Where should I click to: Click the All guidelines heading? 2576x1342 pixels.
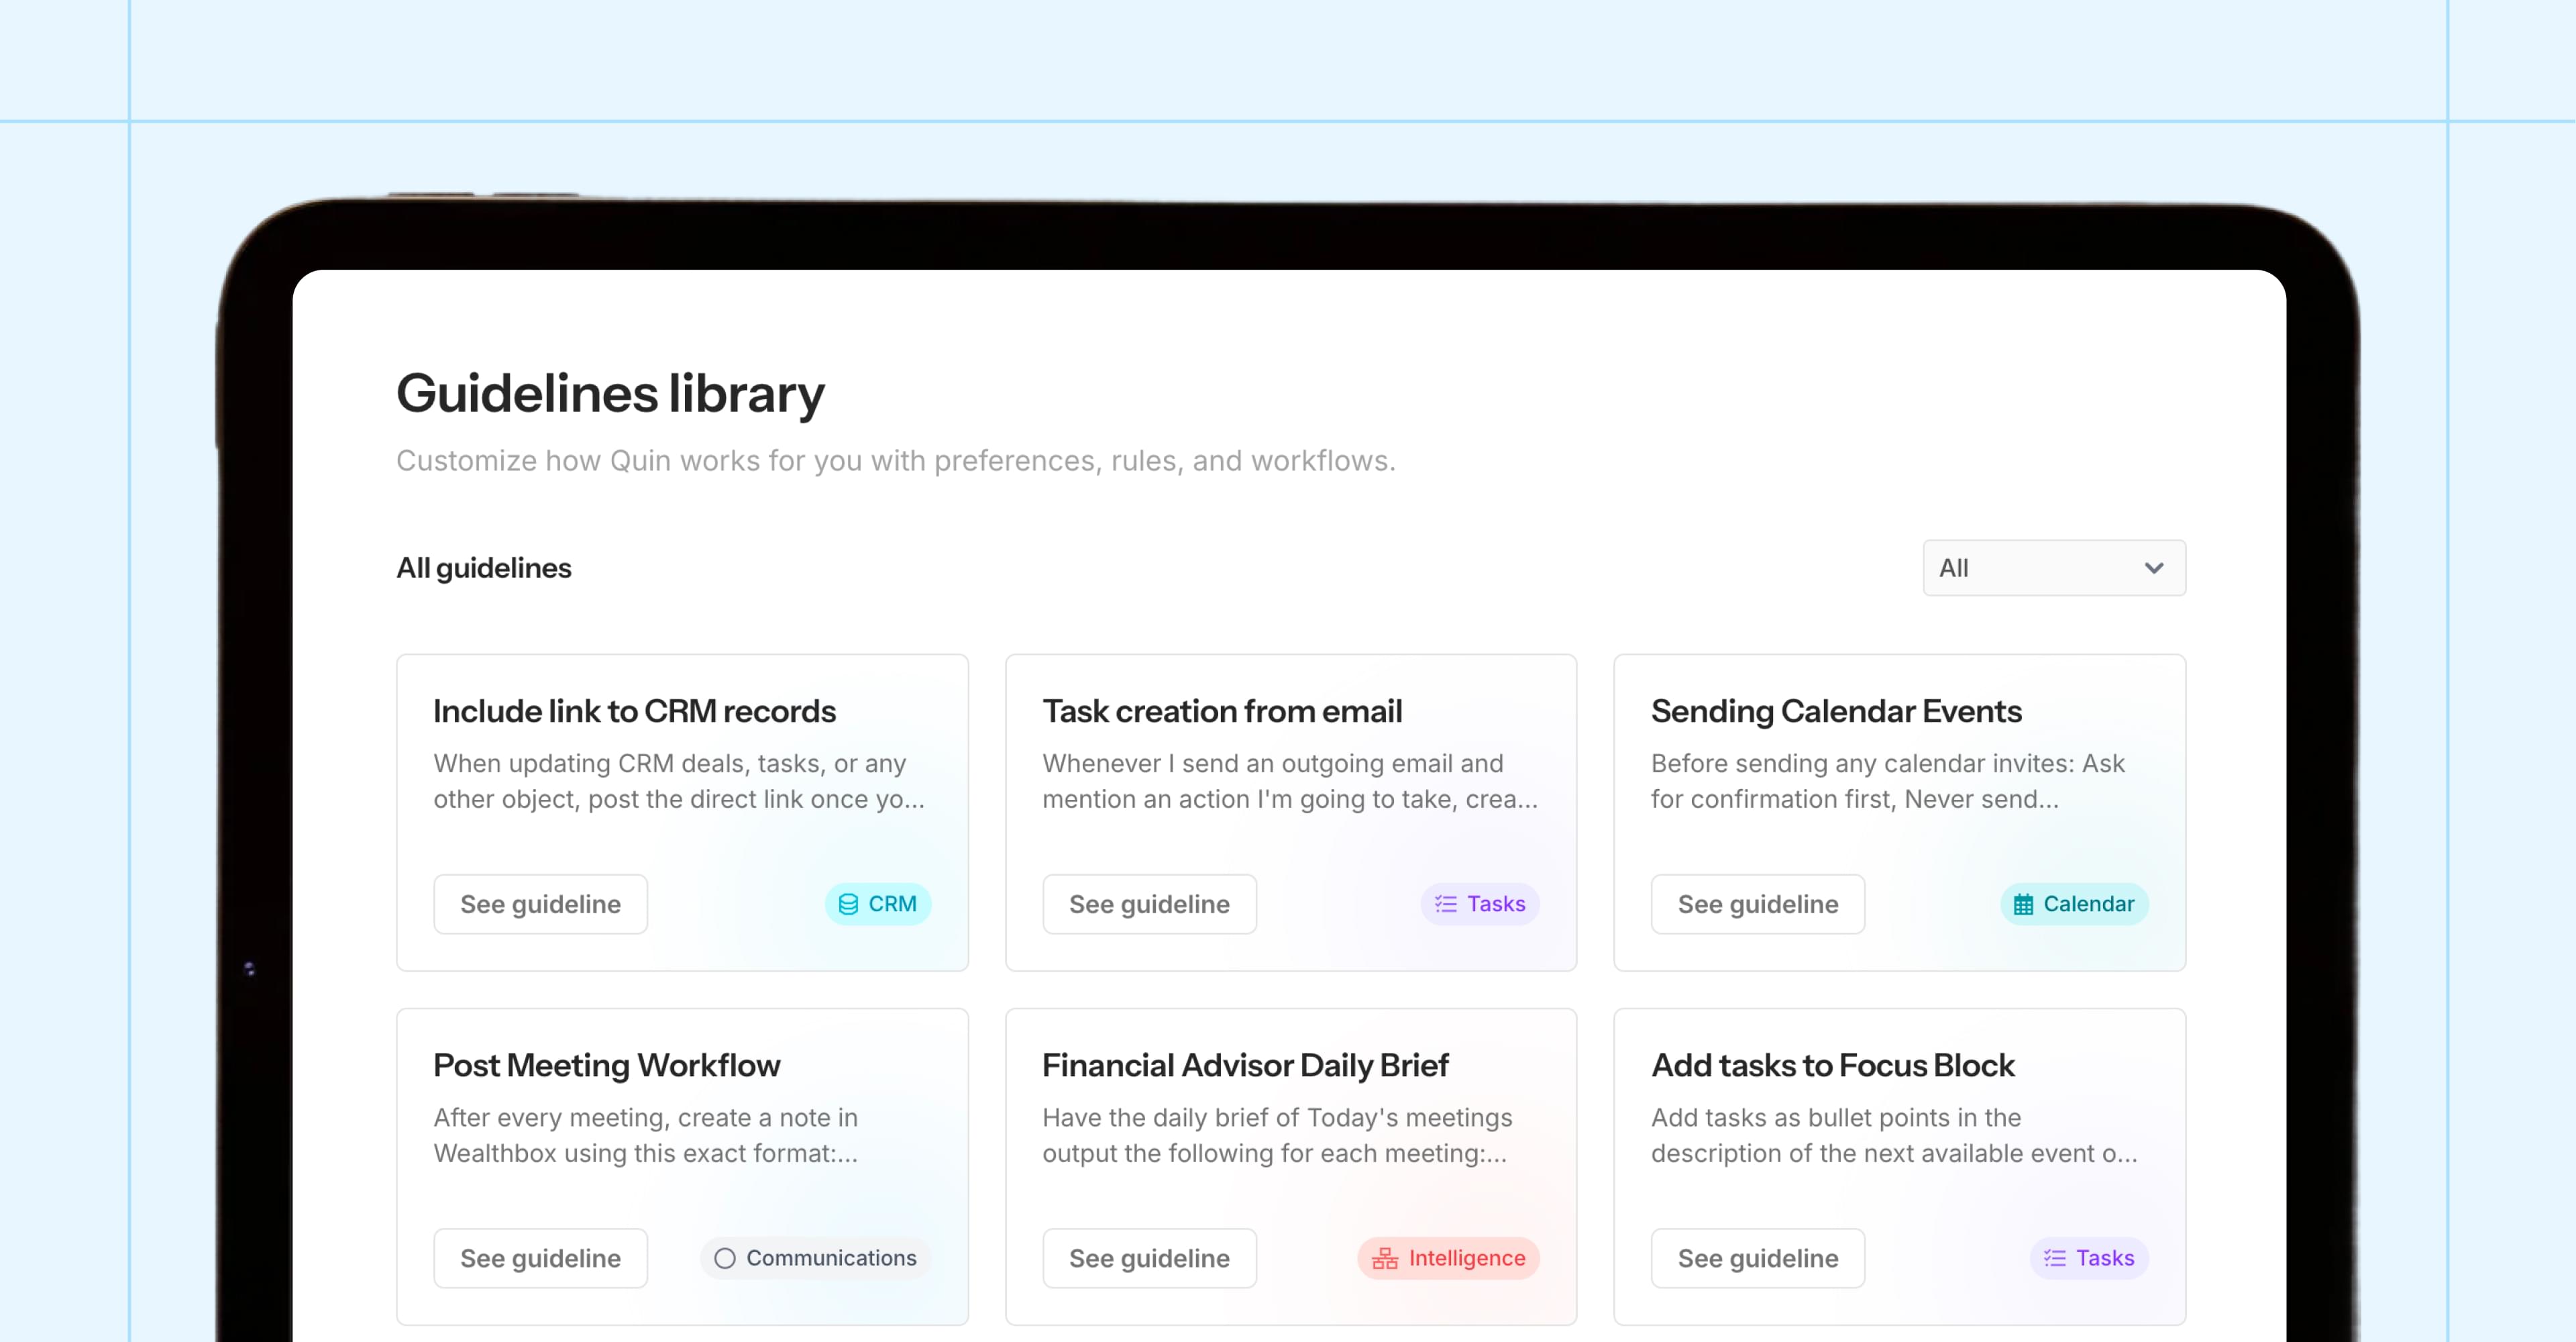[x=484, y=568]
